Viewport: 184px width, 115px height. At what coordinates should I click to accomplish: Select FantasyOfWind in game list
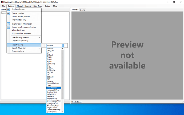[x=54, y=90]
